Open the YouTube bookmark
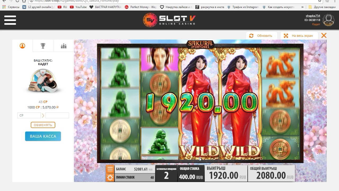Screen dimensions: 339x191 click(x=78, y=7)
